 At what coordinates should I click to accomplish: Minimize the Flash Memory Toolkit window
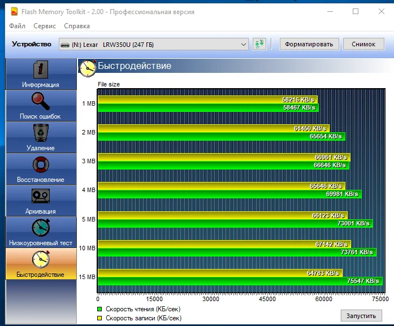[330, 11]
